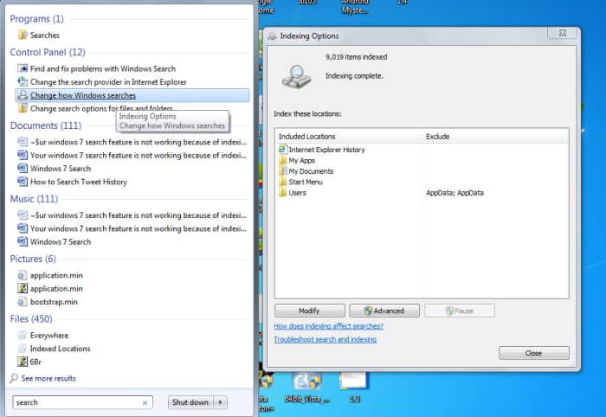Open the Searches folder icon under Programs
The image size is (606, 417).
[x=23, y=35]
